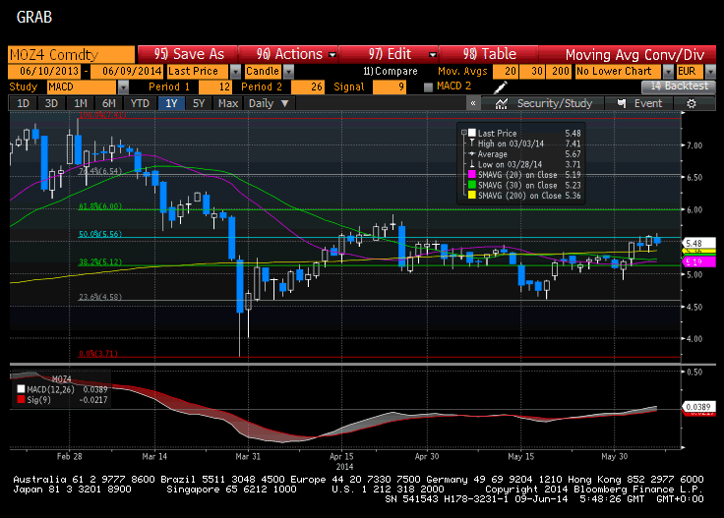Select the 6M range tab
The height and width of the screenshot is (518, 724).
pyautogui.click(x=108, y=103)
